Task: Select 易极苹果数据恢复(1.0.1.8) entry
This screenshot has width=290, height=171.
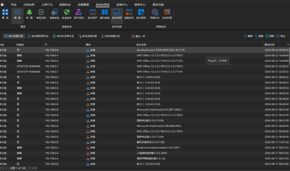Action: (x=151, y=158)
